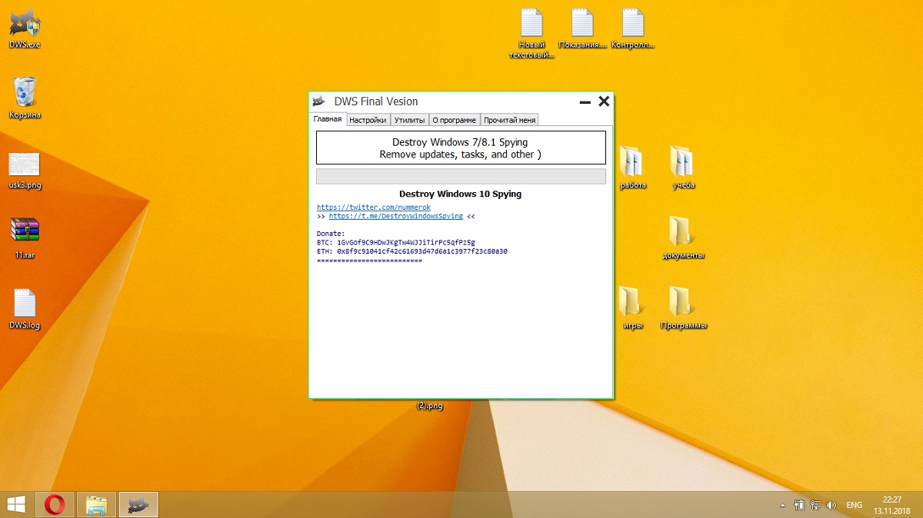This screenshot has width=923, height=518.
Task: Minimize the DWS Final Vesion window
Action: 585,101
